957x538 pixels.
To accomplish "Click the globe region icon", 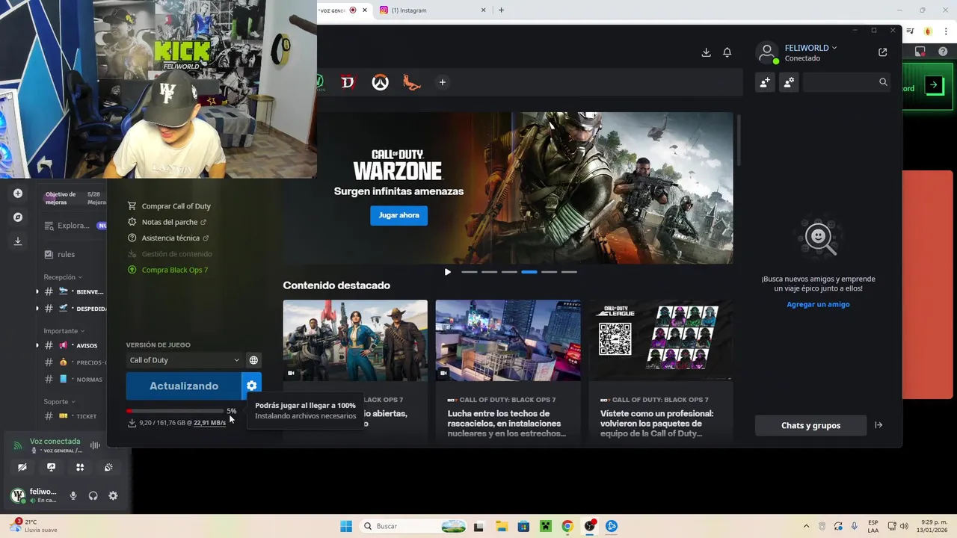I will 253,360.
